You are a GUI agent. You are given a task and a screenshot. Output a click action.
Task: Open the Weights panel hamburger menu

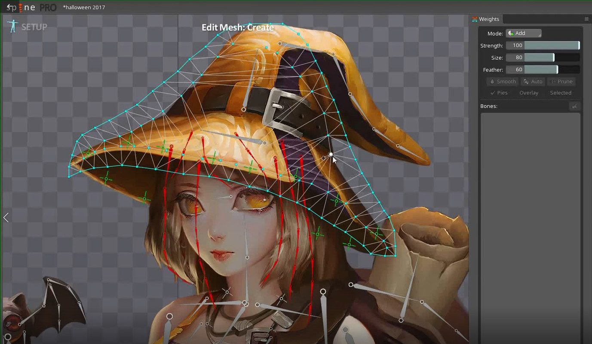(x=586, y=19)
